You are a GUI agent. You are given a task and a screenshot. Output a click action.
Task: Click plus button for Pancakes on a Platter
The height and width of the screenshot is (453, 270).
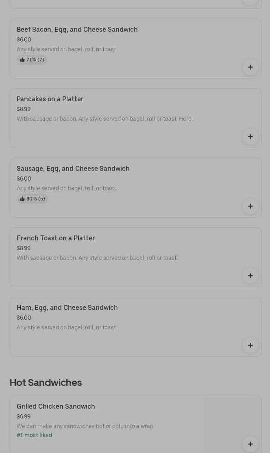250,137
